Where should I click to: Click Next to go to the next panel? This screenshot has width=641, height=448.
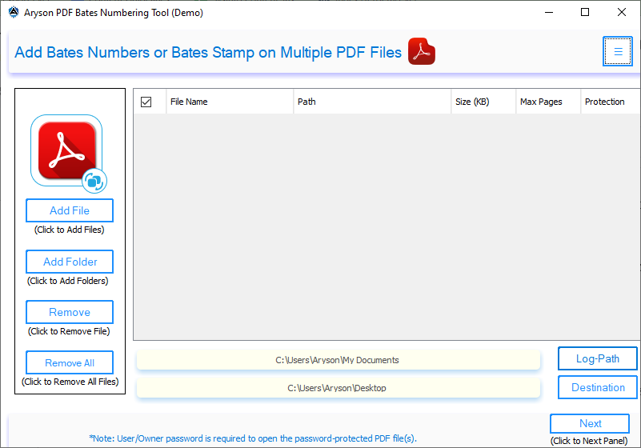pyautogui.click(x=590, y=423)
